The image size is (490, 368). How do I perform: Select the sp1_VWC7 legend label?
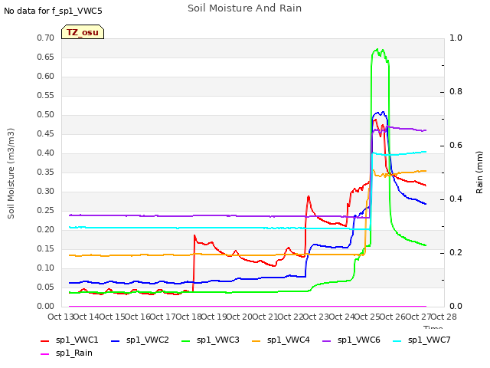click(x=429, y=340)
